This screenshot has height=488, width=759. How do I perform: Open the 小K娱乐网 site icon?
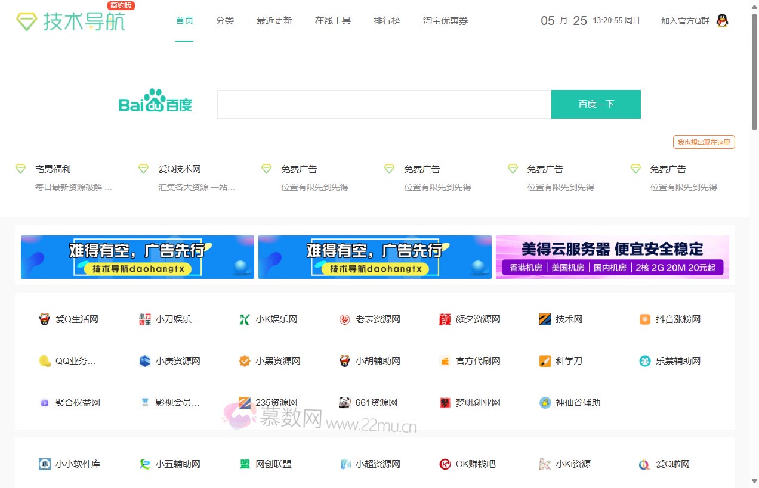point(244,319)
